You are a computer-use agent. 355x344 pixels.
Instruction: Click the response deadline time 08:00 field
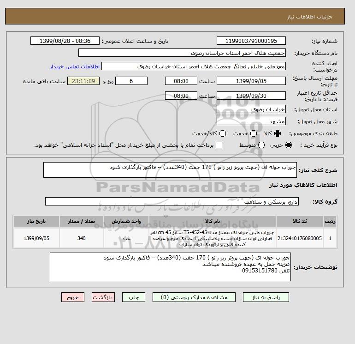181,81
